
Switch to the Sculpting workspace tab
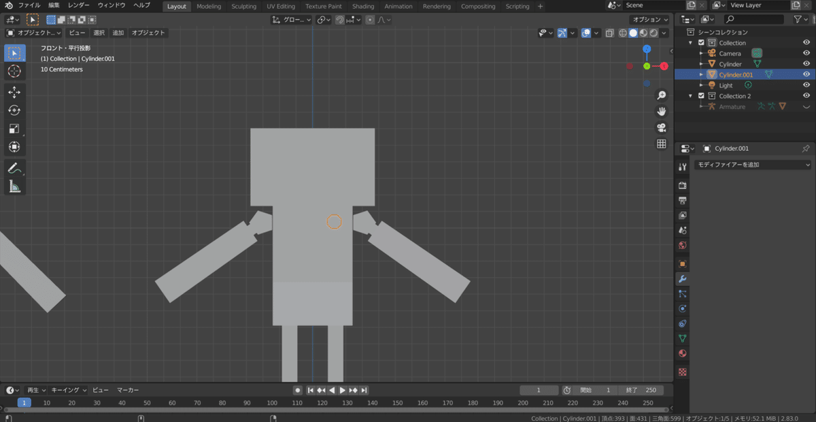point(243,6)
